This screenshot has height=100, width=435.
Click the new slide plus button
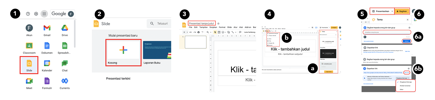tap(184, 32)
